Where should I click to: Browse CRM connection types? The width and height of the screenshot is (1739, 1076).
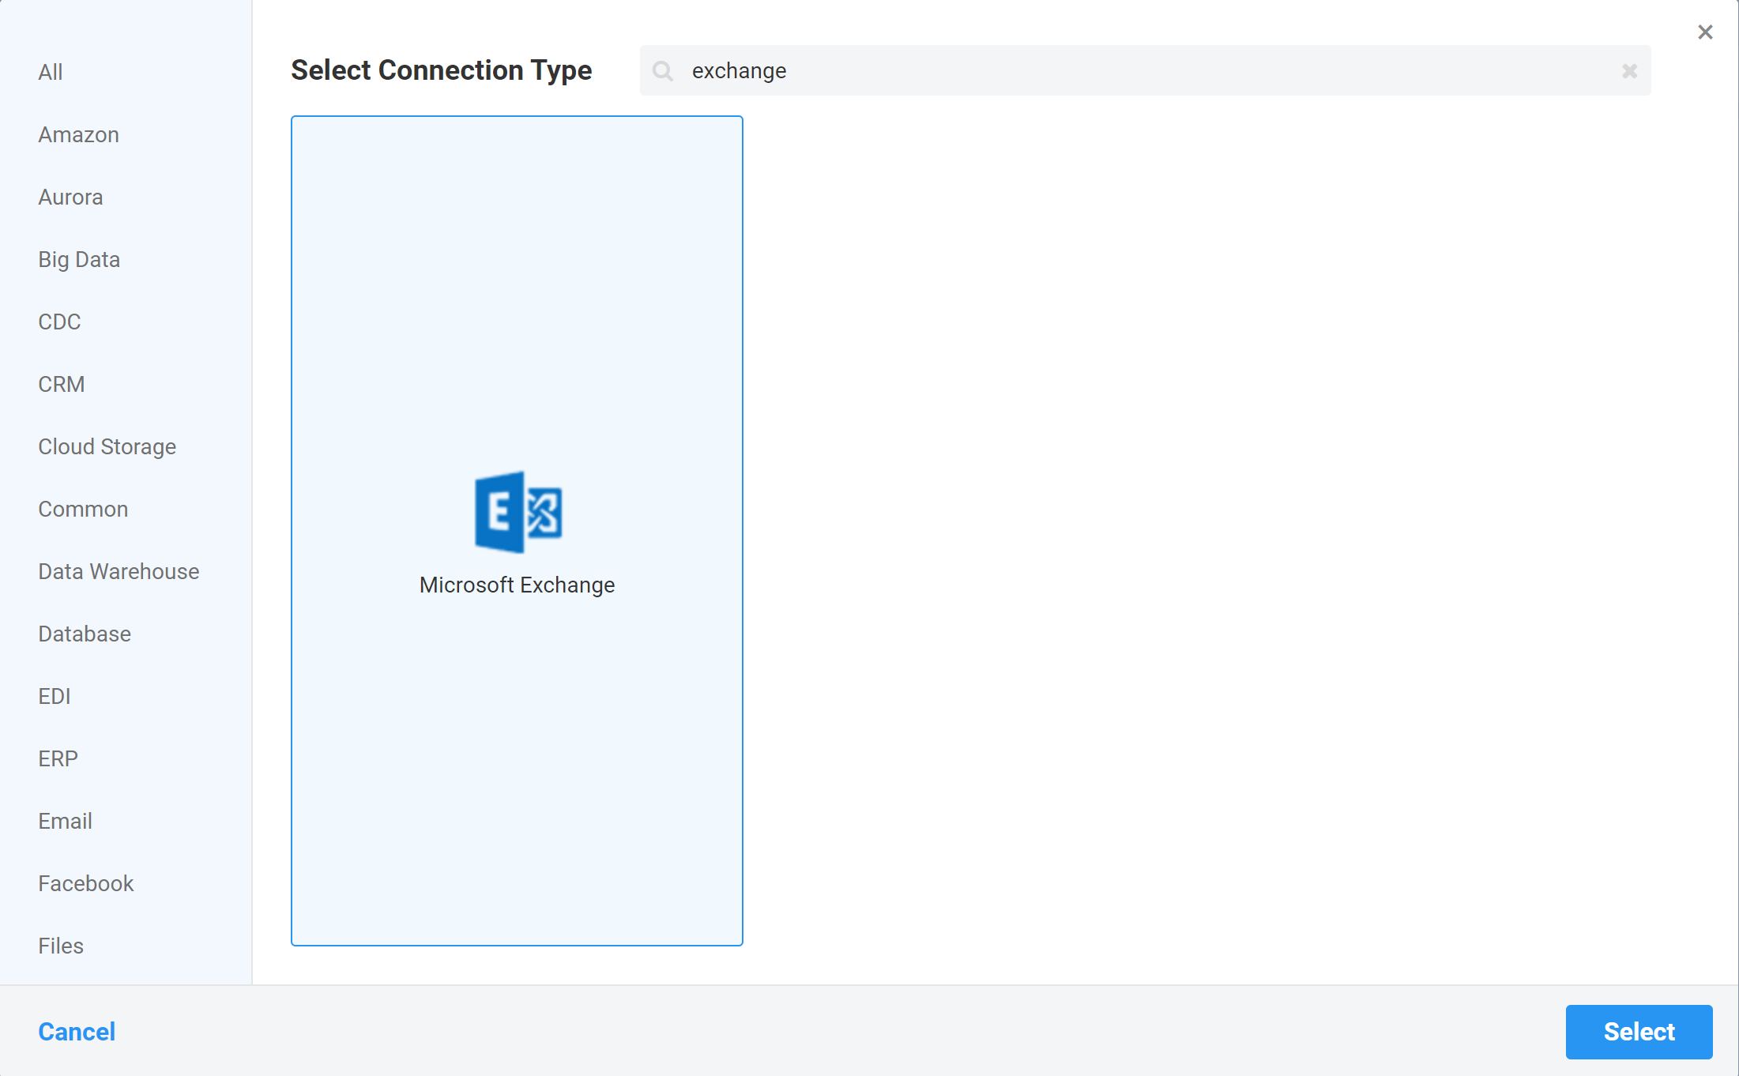click(x=61, y=384)
